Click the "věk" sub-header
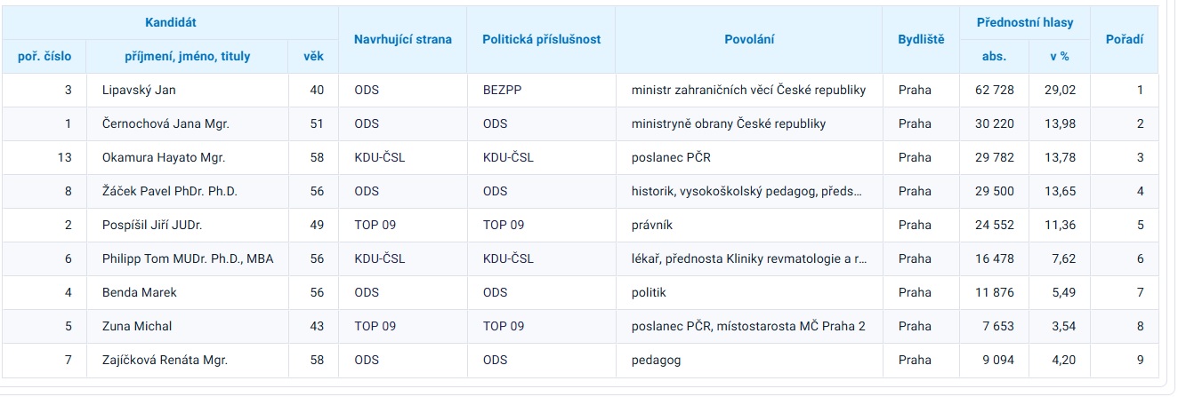Screen dimensions: 1178x397 [x=313, y=56]
